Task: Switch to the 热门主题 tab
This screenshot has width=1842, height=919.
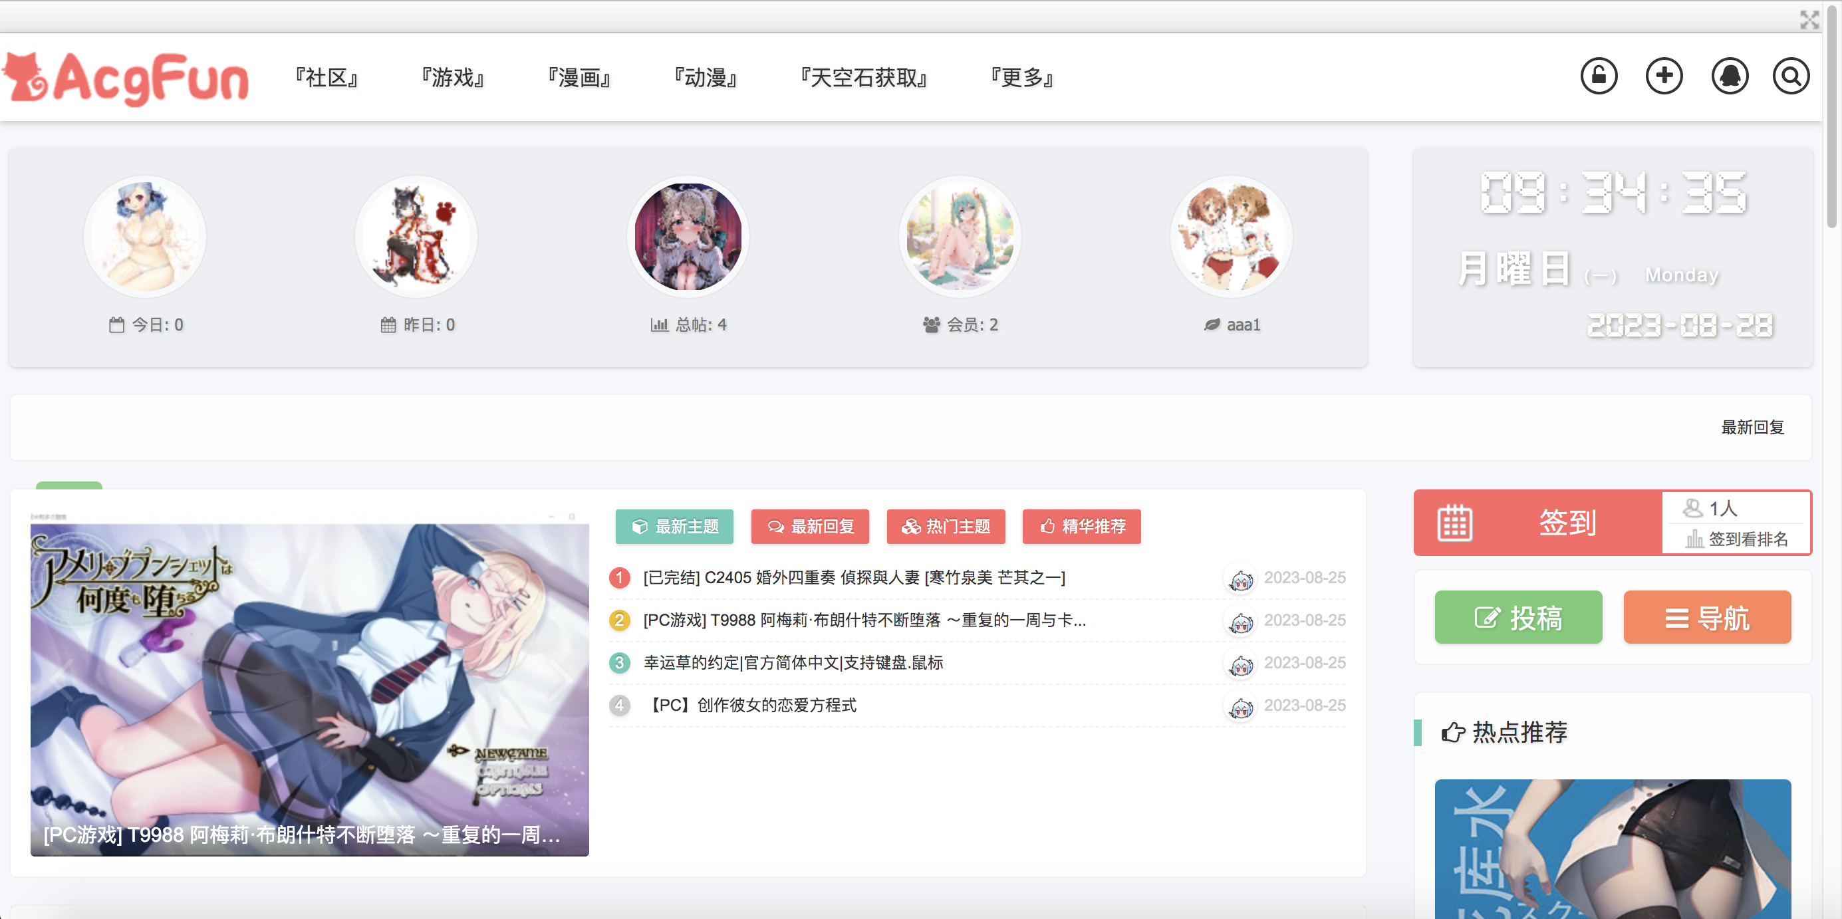Action: click(x=946, y=527)
